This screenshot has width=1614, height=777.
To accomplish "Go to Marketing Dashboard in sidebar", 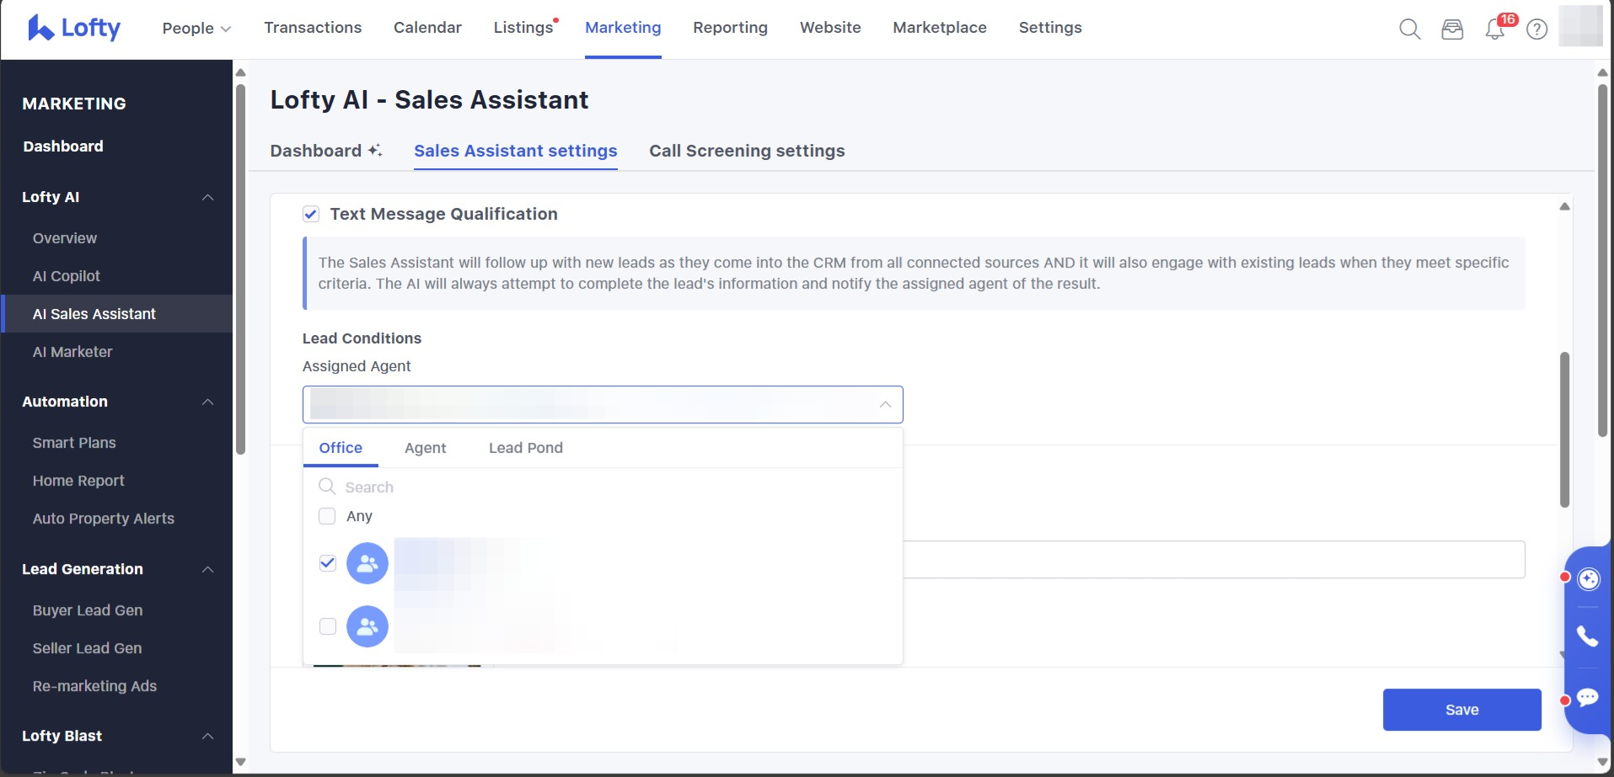I will [x=63, y=146].
